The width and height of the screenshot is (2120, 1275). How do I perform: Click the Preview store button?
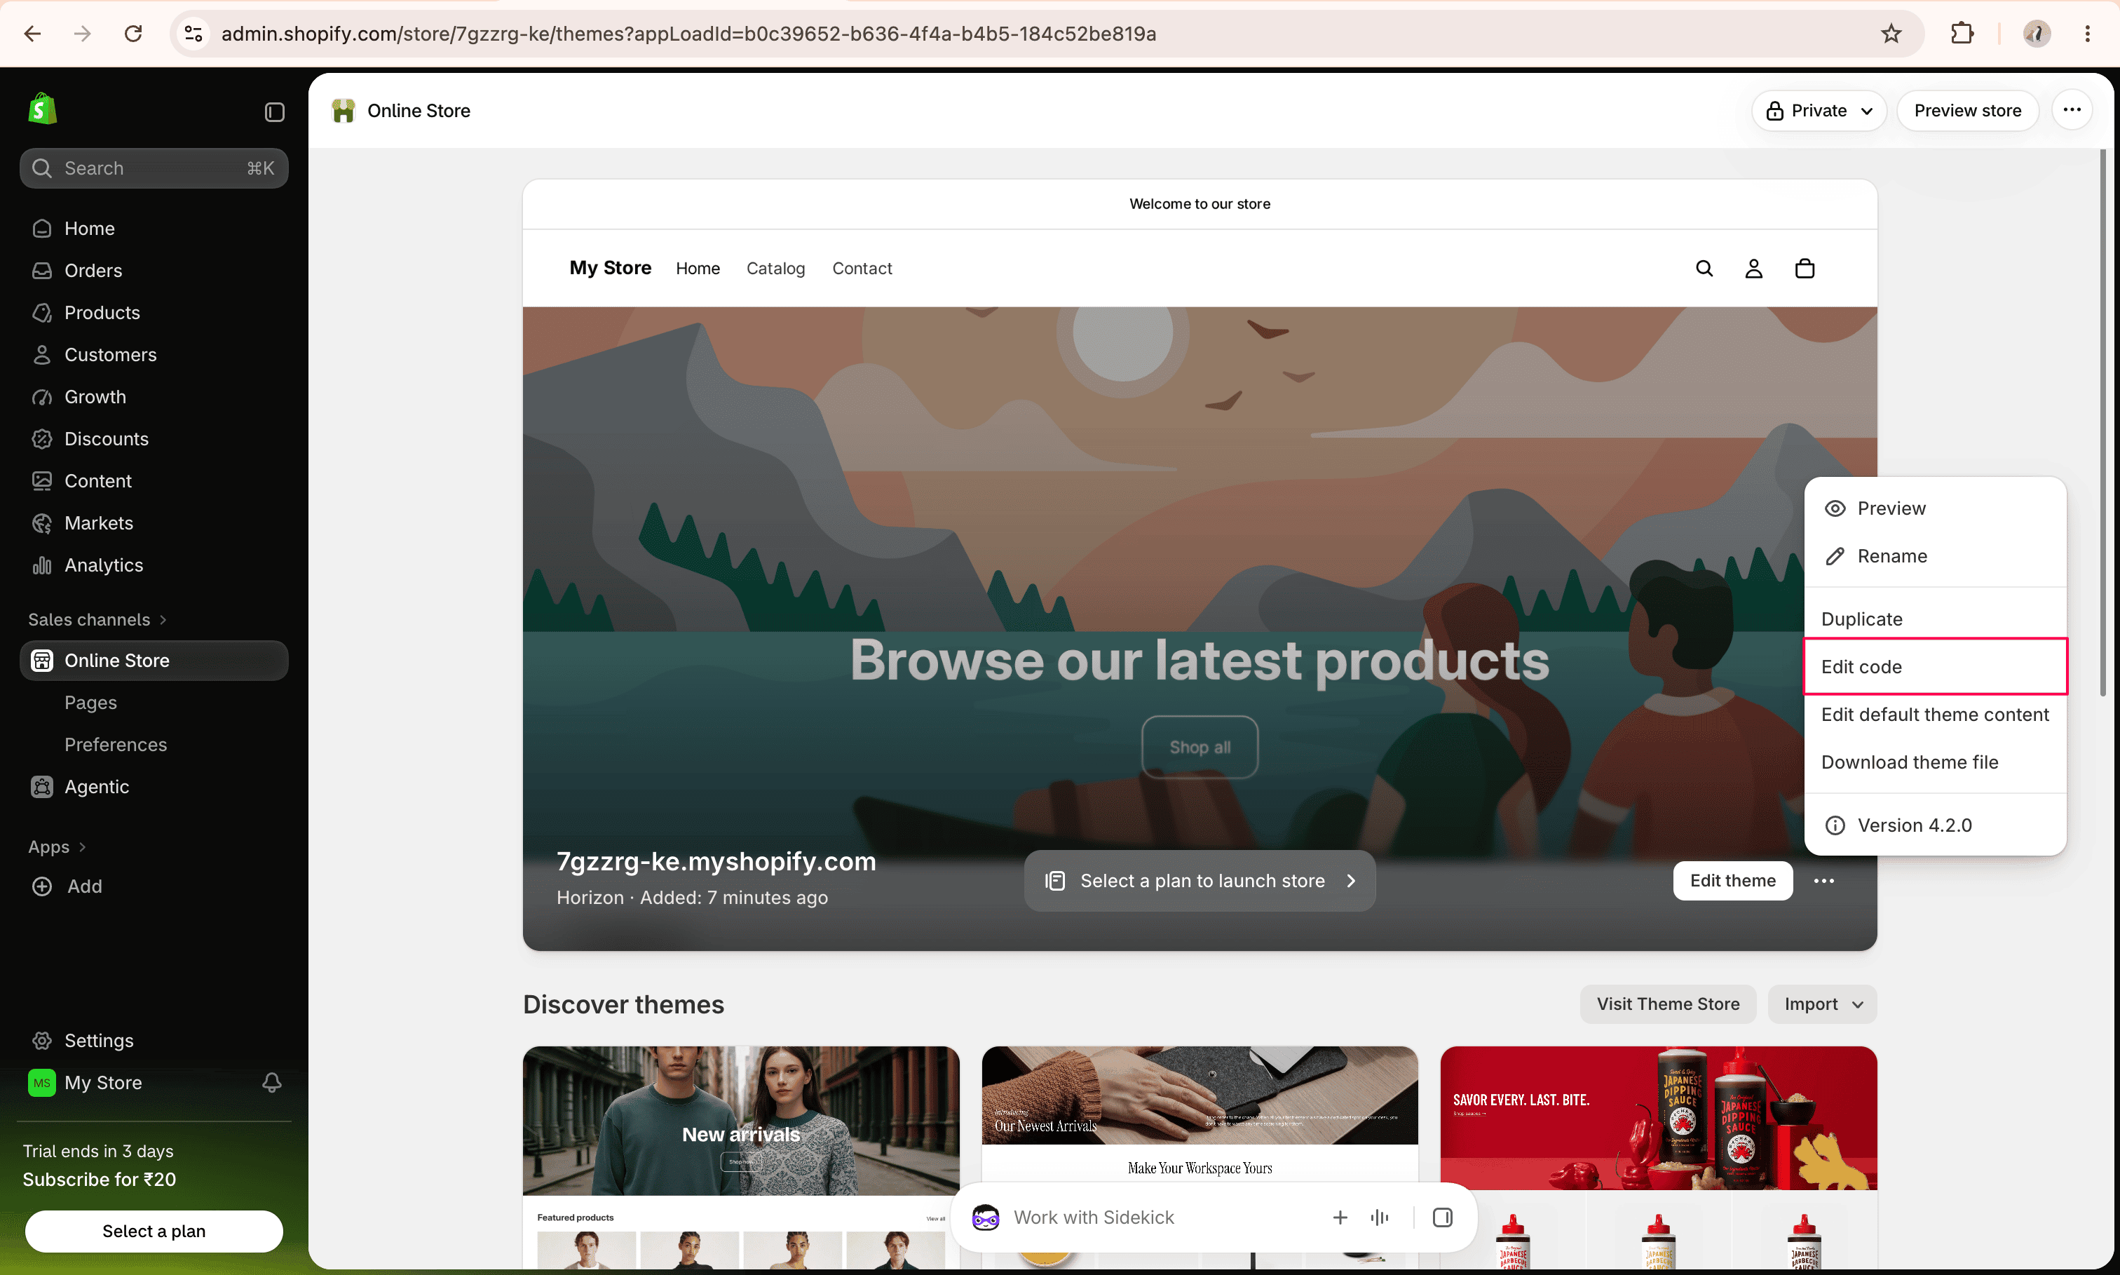1967,111
